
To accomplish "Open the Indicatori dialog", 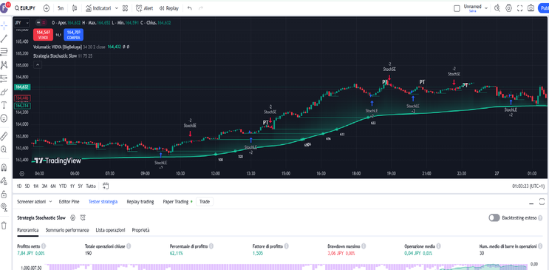I will click(98, 8).
